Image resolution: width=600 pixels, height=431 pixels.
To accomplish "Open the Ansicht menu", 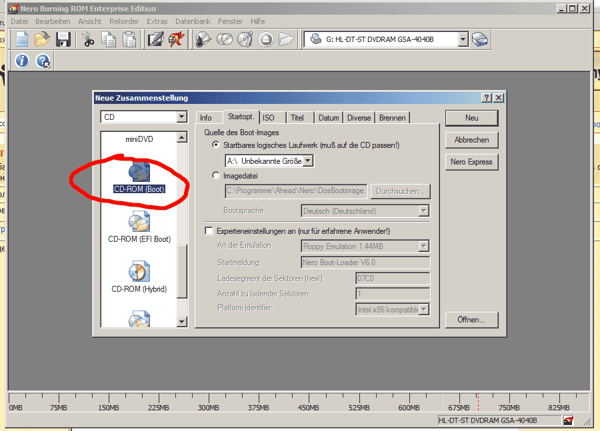I will pos(90,21).
